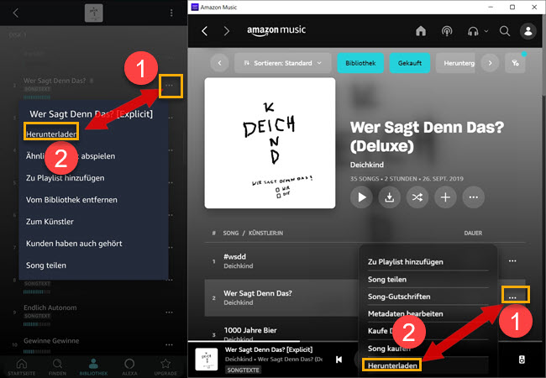
Task: Open the speaker output icon in player
Action: pos(522,360)
